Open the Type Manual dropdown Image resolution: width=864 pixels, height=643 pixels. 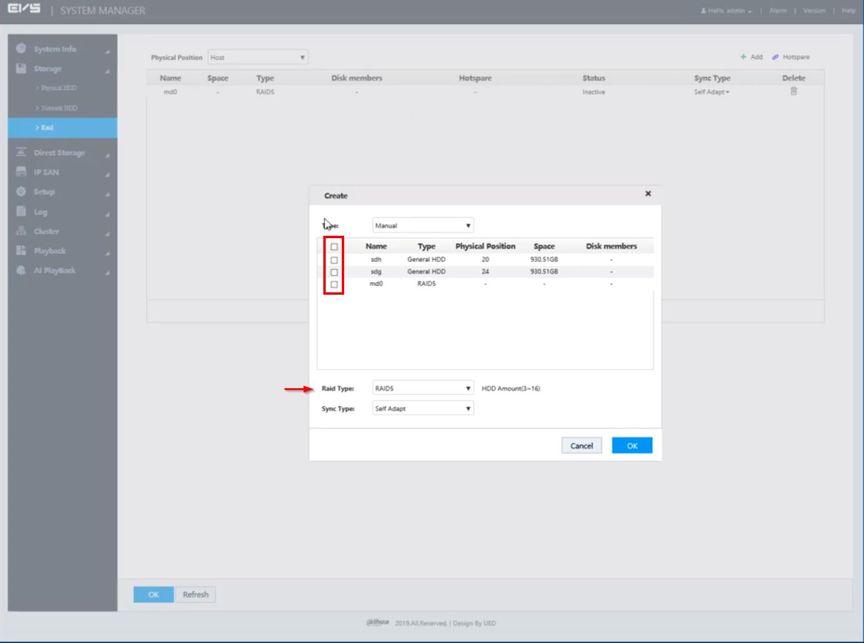(423, 226)
